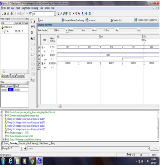
Task: Open the Location dropdown in messages panel
Action: 149,148
